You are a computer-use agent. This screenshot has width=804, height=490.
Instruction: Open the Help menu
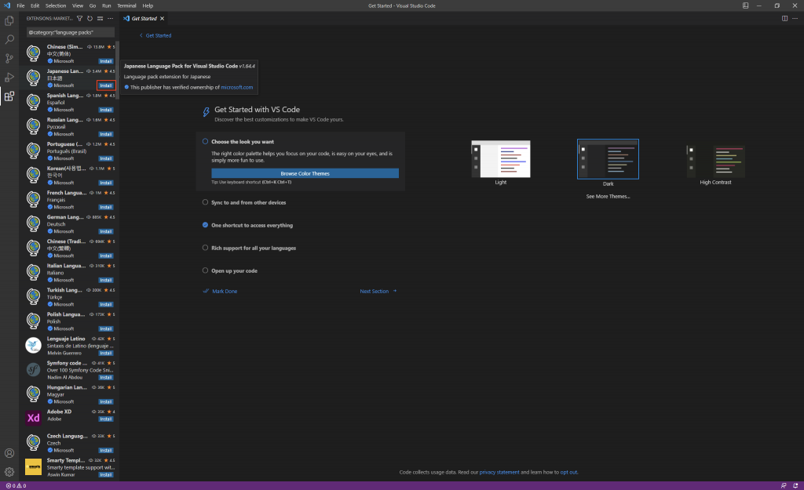click(x=148, y=5)
